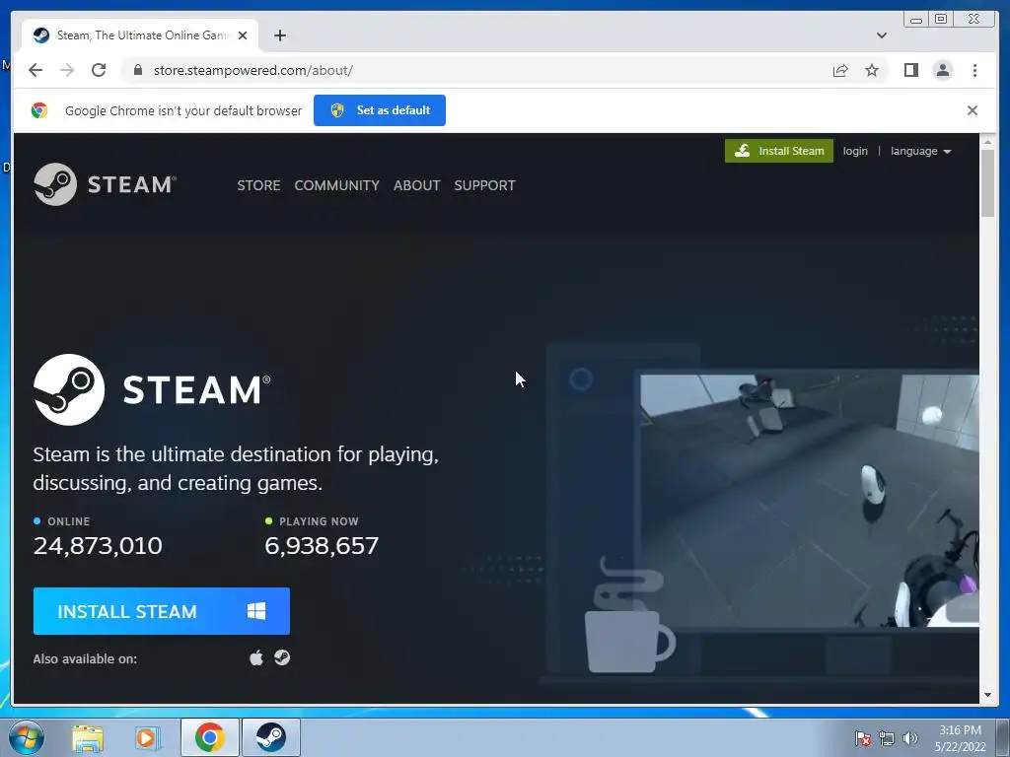Open the volume speaker tray icon
The width and height of the screenshot is (1010, 757).
pyautogui.click(x=910, y=738)
